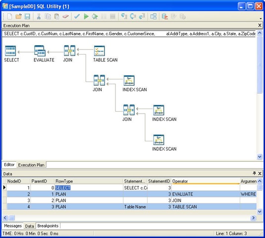Open the toolbar options overflow arrow

(261, 18)
